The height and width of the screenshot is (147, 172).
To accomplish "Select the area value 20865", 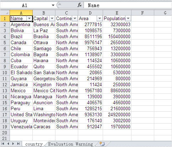I will tap(90, 72).
